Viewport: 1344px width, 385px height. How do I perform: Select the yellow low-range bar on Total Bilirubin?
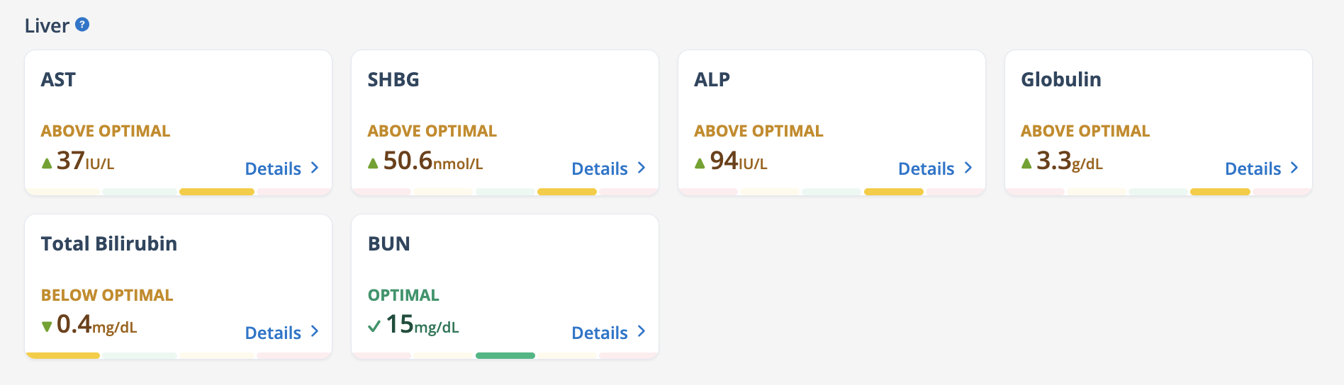tap(62, 355)
